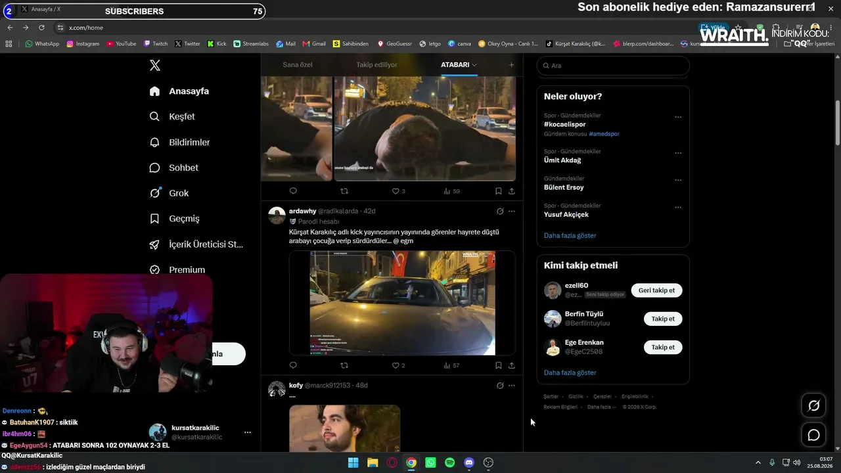Viewport: 841px width, 473px height.
Task: Open the Twitch bookmark
Action: (x=156, y=43)
